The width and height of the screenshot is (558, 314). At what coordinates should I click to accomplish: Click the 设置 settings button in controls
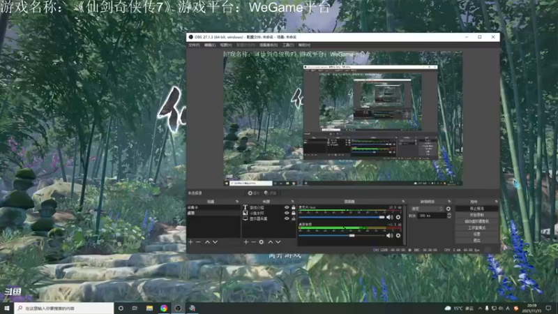point(476,234)
